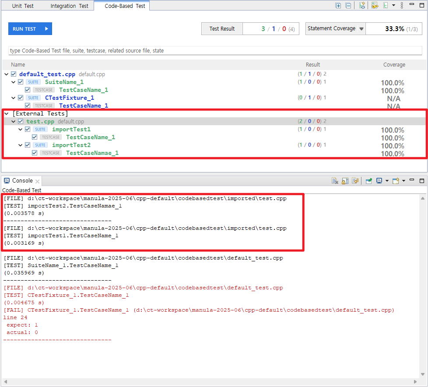Click the console horizontal scroll right arrow
Viewport: 428px width, 387px height.
pyautogui.click(x=415, y=382)
